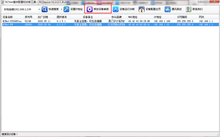Click the 设置IP地址 hammer icon
220x137 pixels.
point(66,9)
